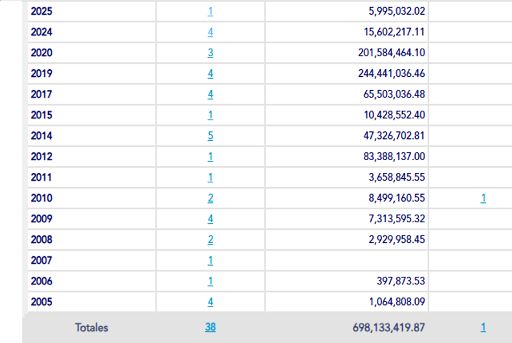This screenshot has width=512, height=343.
Task: Open the 2006 row count link
Action: tap(210, 281)
